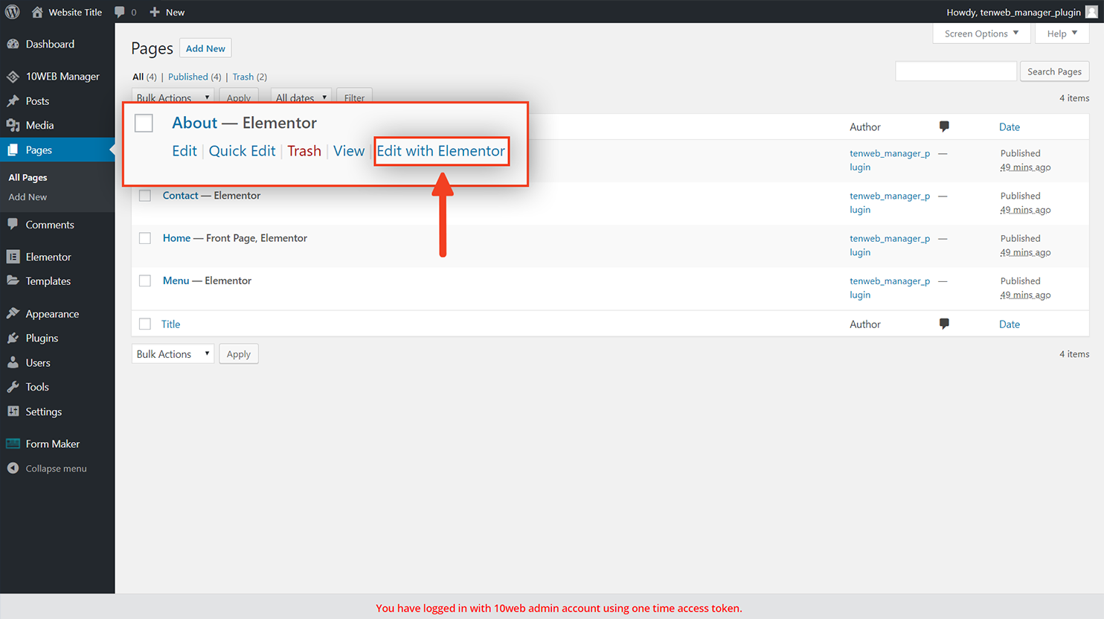
Task: Click Quick Edit link for About
Action: (x=242, y=151)
